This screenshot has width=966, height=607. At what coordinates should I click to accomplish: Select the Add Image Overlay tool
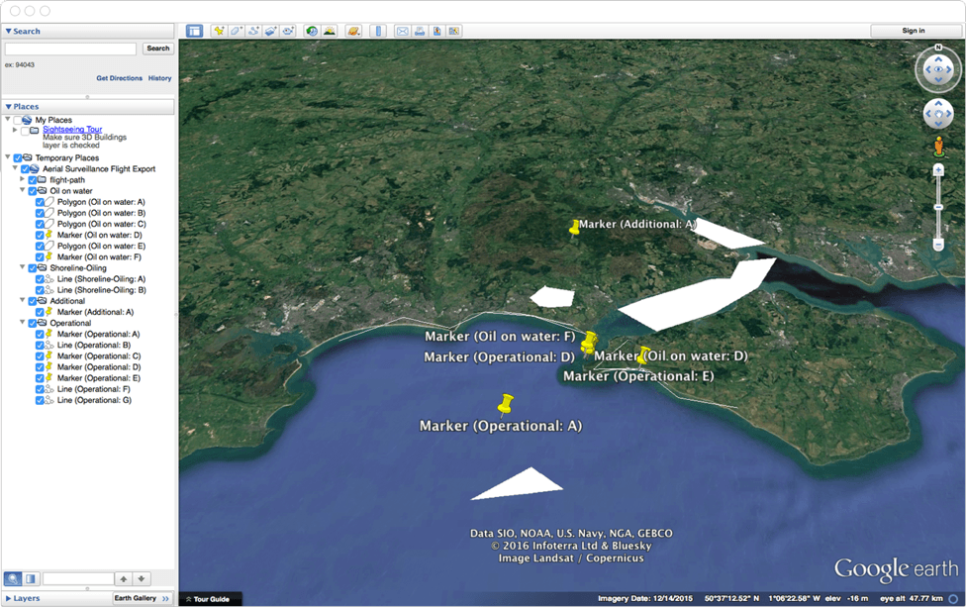[270, 31]
